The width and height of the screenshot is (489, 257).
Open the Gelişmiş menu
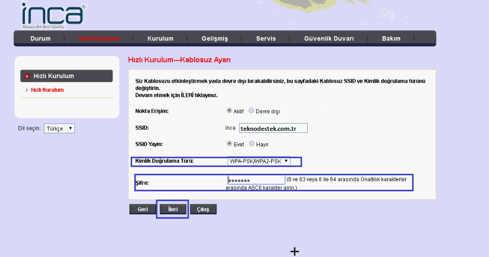tap(215, 39)
